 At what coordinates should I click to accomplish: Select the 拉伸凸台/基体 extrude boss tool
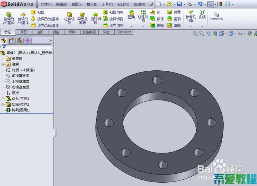tap(9, 18)
